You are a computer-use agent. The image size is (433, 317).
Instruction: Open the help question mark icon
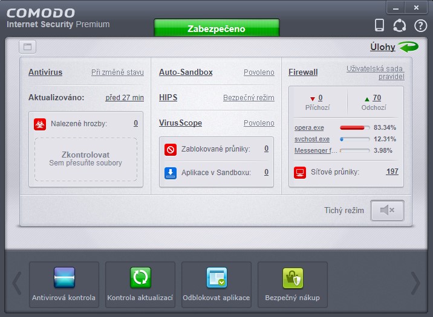point(420,25)
